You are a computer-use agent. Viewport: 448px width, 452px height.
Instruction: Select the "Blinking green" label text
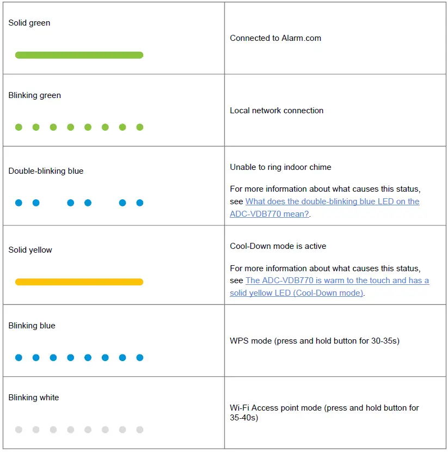tap(35, 95)
